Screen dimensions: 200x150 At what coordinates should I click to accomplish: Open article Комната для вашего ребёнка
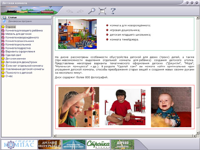pyautogui.click(x=24, y=30)
